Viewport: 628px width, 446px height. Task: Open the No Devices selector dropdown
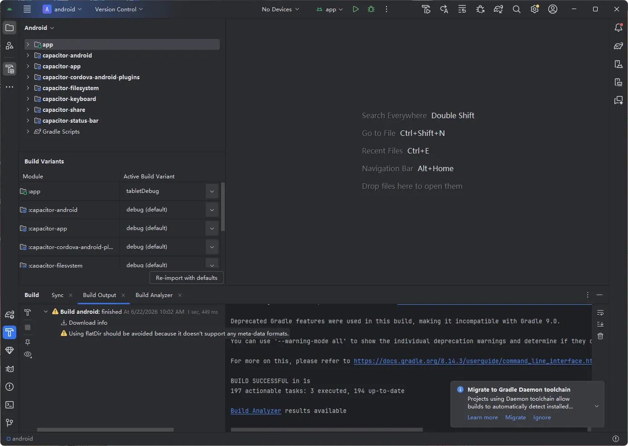pyautogui.click(x=280, y=9)
